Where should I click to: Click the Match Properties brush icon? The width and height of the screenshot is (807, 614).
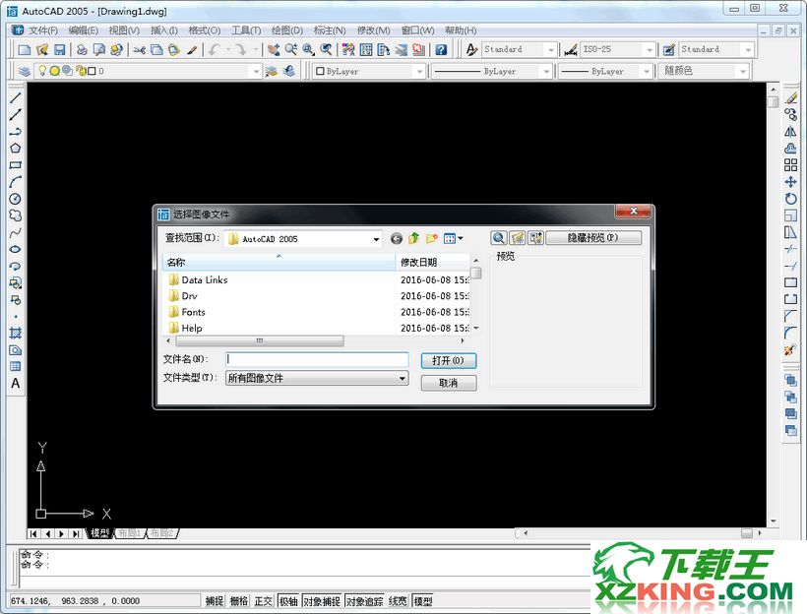pyautogui.click(x=192, y=49)
